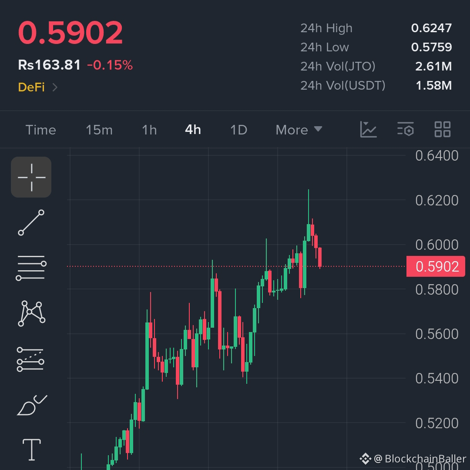Screen dimensions: 470x470
Task: Select the 15m interval
Action: [x=99, y=130]
